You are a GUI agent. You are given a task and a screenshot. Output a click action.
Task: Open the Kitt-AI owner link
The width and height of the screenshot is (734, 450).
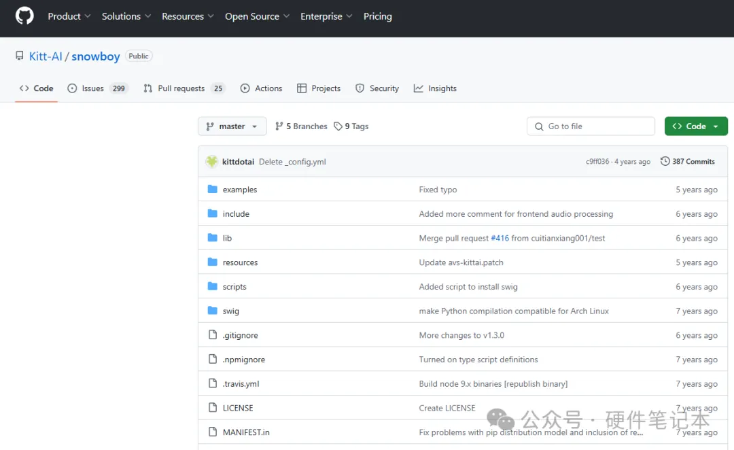coord(46,56)
